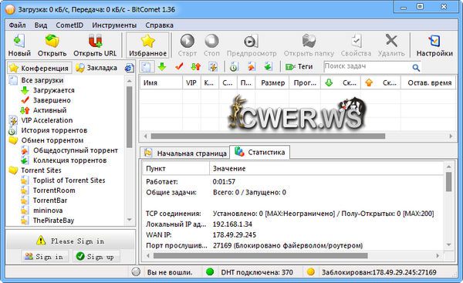Select Обмен торрентом folder
This screenshot has width=463, height=283.
pos(52,140)
